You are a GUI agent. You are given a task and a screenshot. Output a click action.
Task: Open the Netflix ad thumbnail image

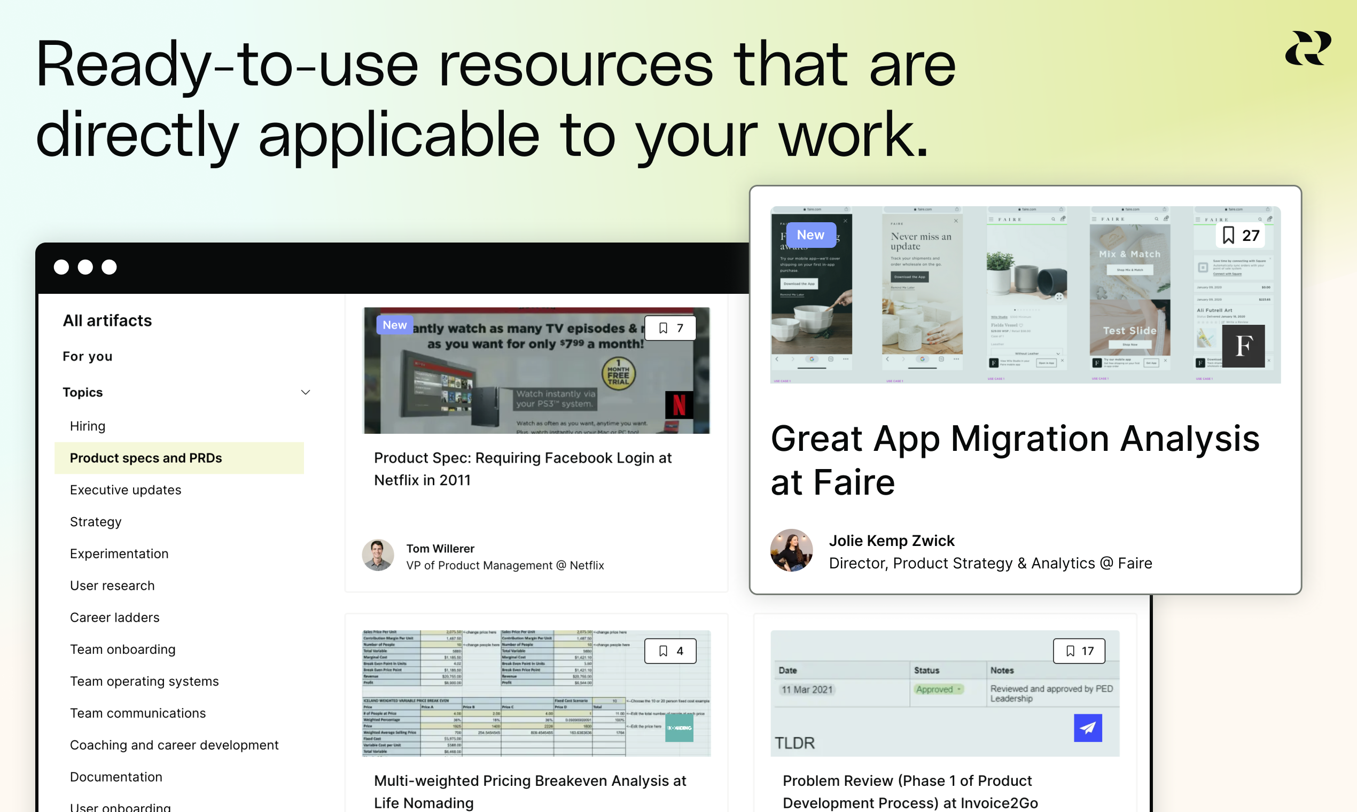point(537,370)
